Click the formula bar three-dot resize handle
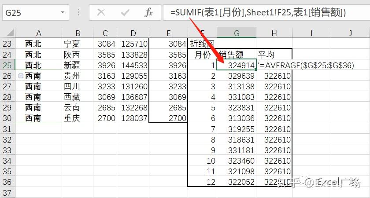The image size is (370, 198). pyautogui.click(x=78, y=12)
